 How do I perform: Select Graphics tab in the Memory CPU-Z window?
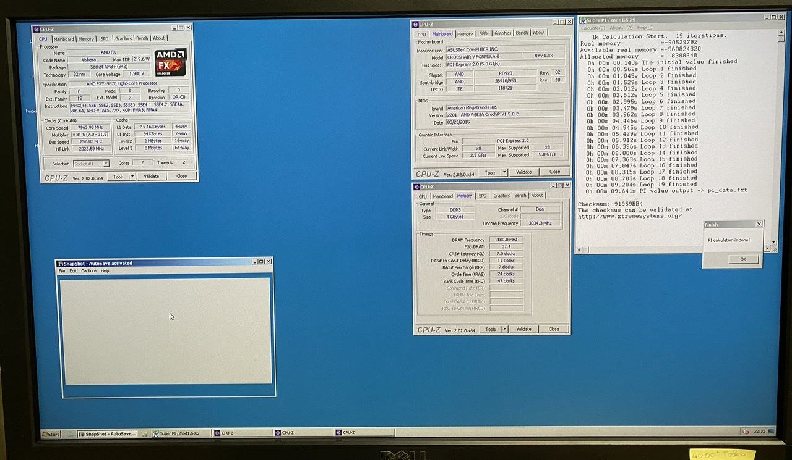(x=501, y=196)
